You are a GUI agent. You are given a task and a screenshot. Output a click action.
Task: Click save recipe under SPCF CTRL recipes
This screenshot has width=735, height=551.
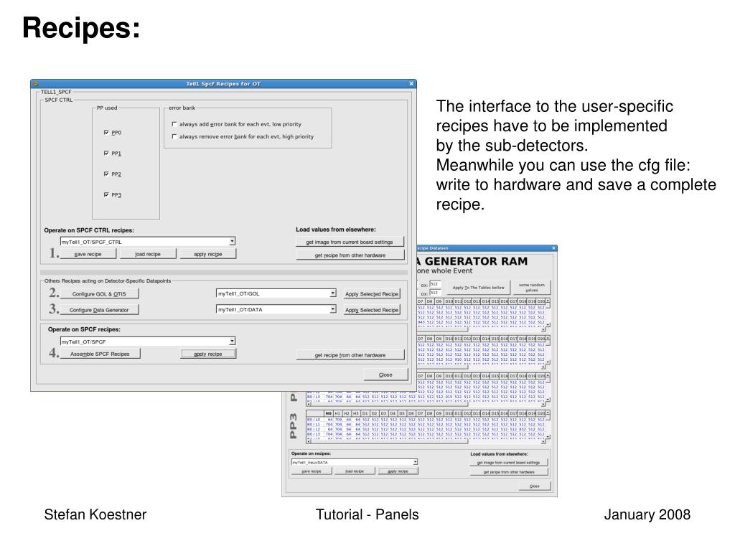(88, 254)
